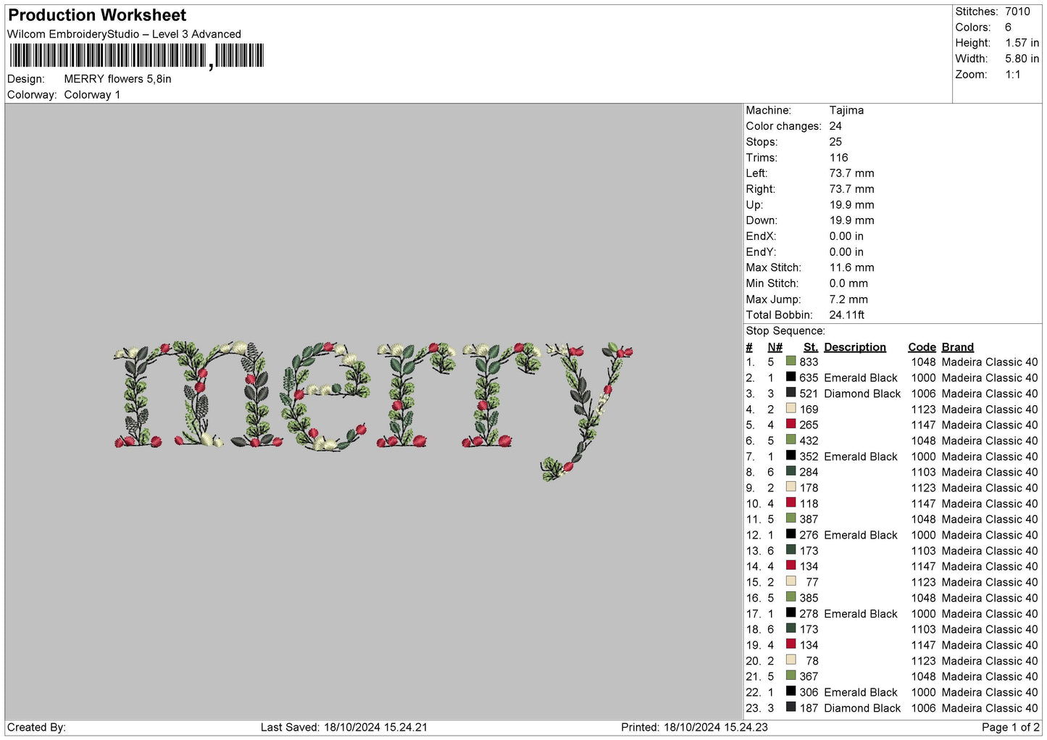Click stitch count 78 in row 20
1047x740 pixels.
(x=812, y=661)
